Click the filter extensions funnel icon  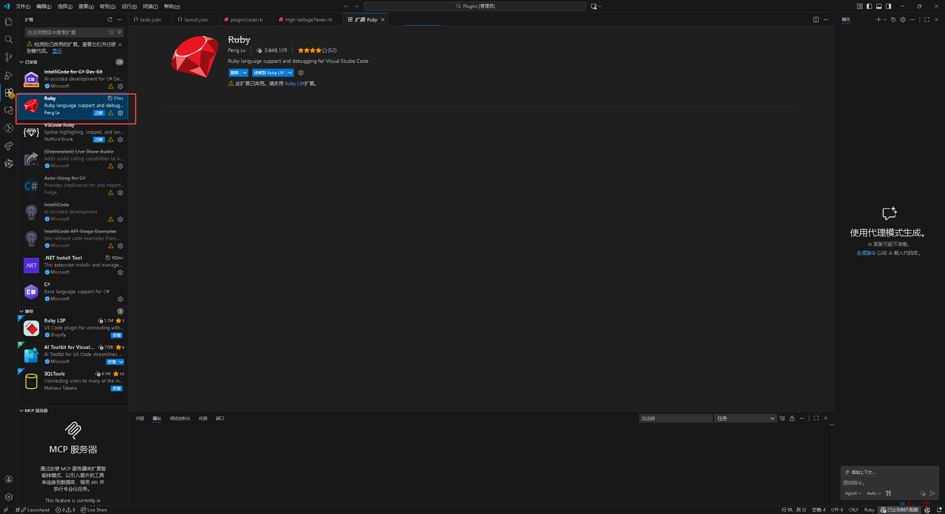click(x=120, y=32)
